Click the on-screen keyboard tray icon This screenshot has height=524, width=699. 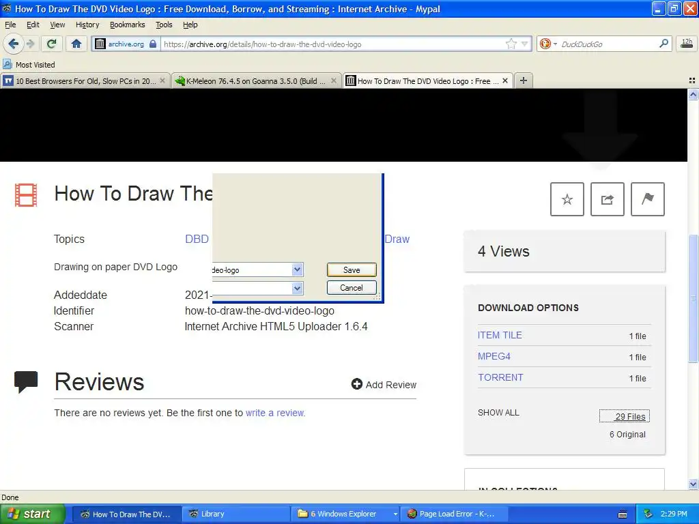[623, 514]
